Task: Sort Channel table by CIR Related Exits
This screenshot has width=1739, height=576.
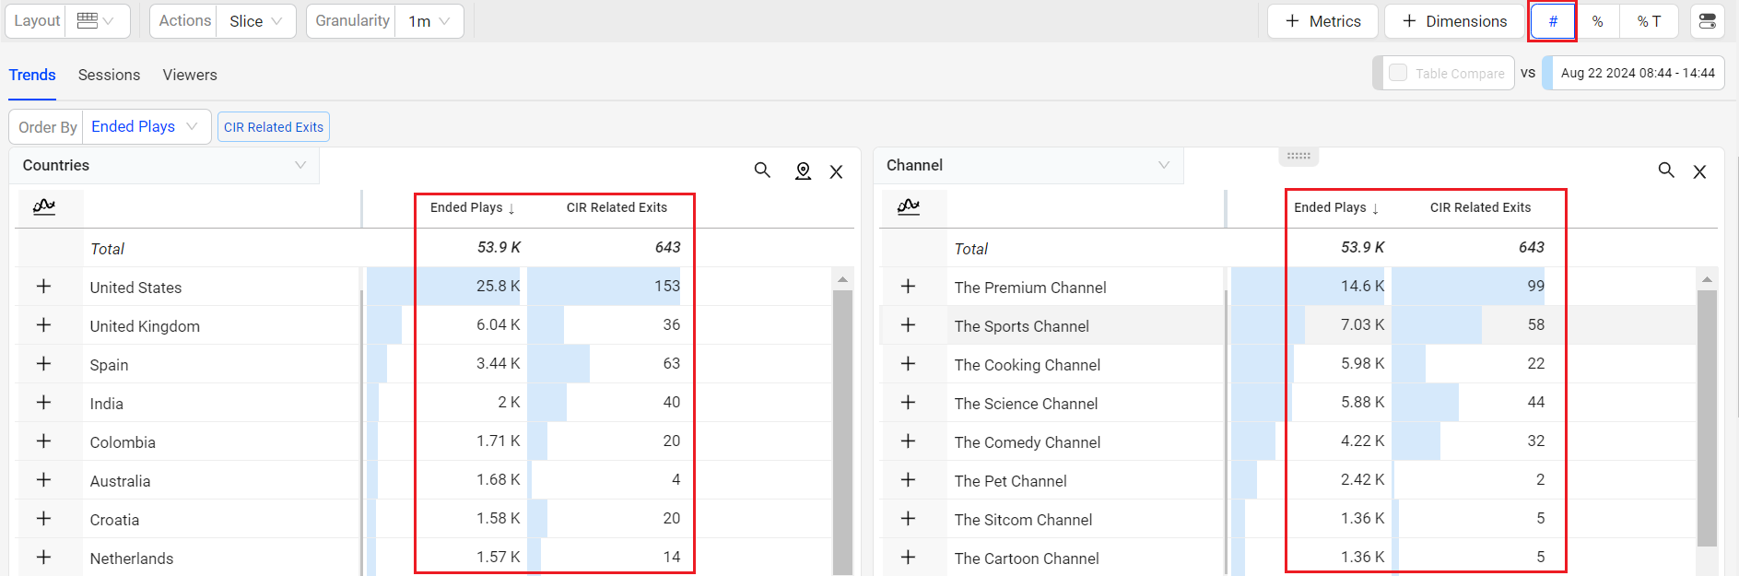Action: [x=1480, y=207]
